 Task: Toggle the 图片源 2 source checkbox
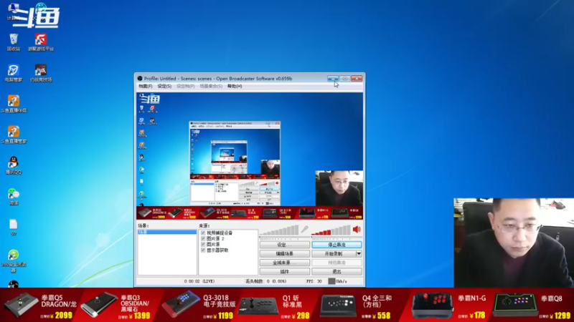coord(203,239)
